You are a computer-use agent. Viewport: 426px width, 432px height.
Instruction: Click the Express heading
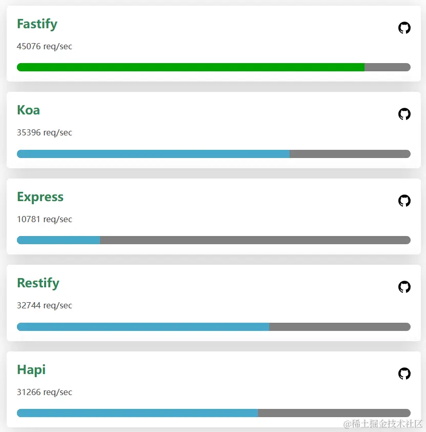(40, 197)
